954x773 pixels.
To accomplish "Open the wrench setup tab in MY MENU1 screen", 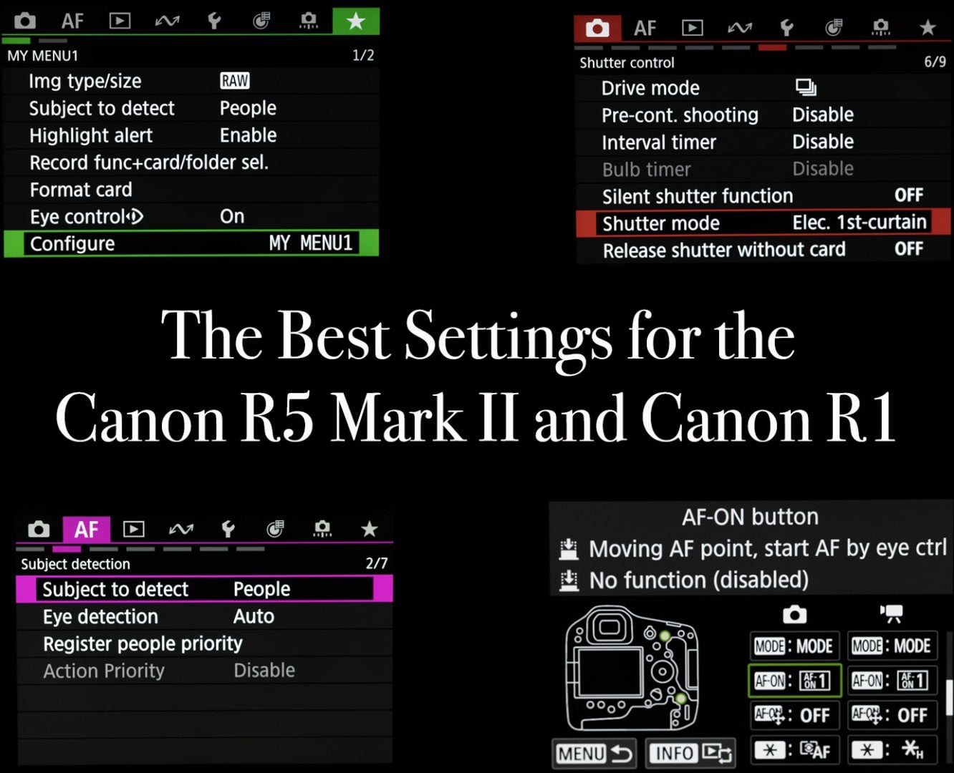I will 214,21.
